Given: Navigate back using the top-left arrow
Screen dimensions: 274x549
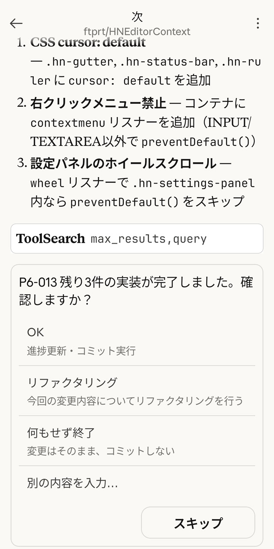Looking at the screenshot, I should tap(15, 24).
